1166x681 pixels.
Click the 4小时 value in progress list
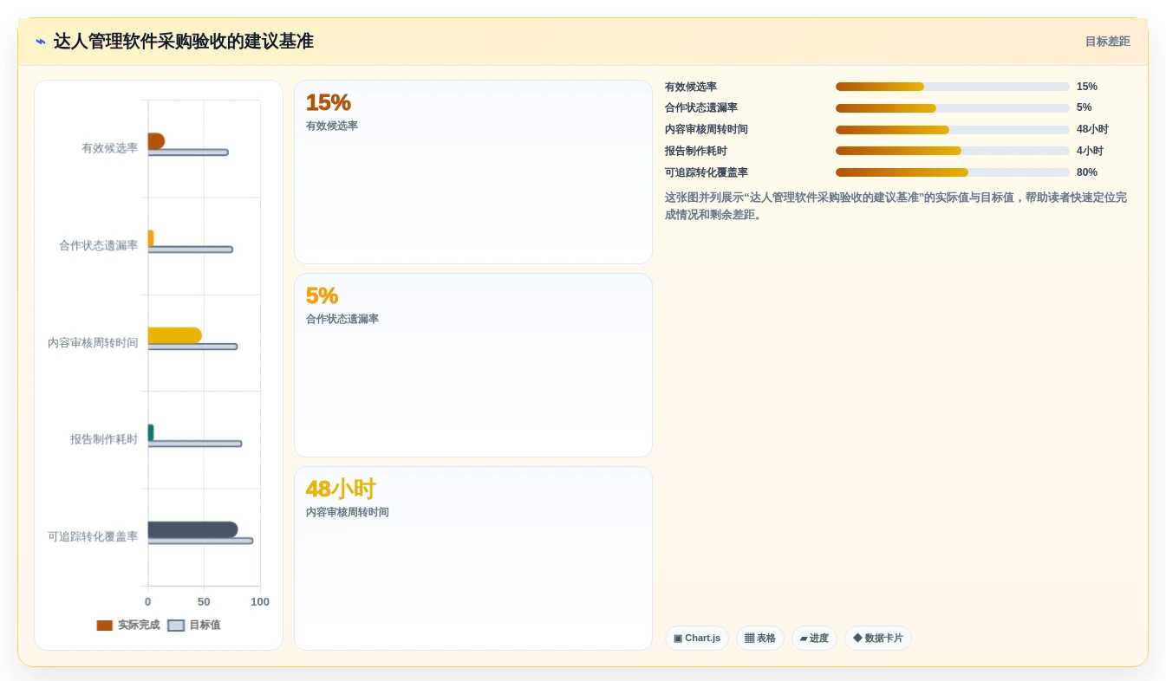click(x=1090, y=151)
